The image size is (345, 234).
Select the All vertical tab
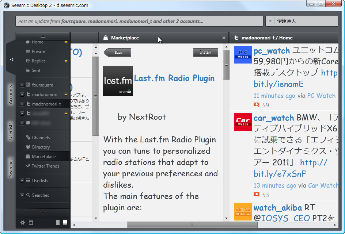(x=11, y=58)
